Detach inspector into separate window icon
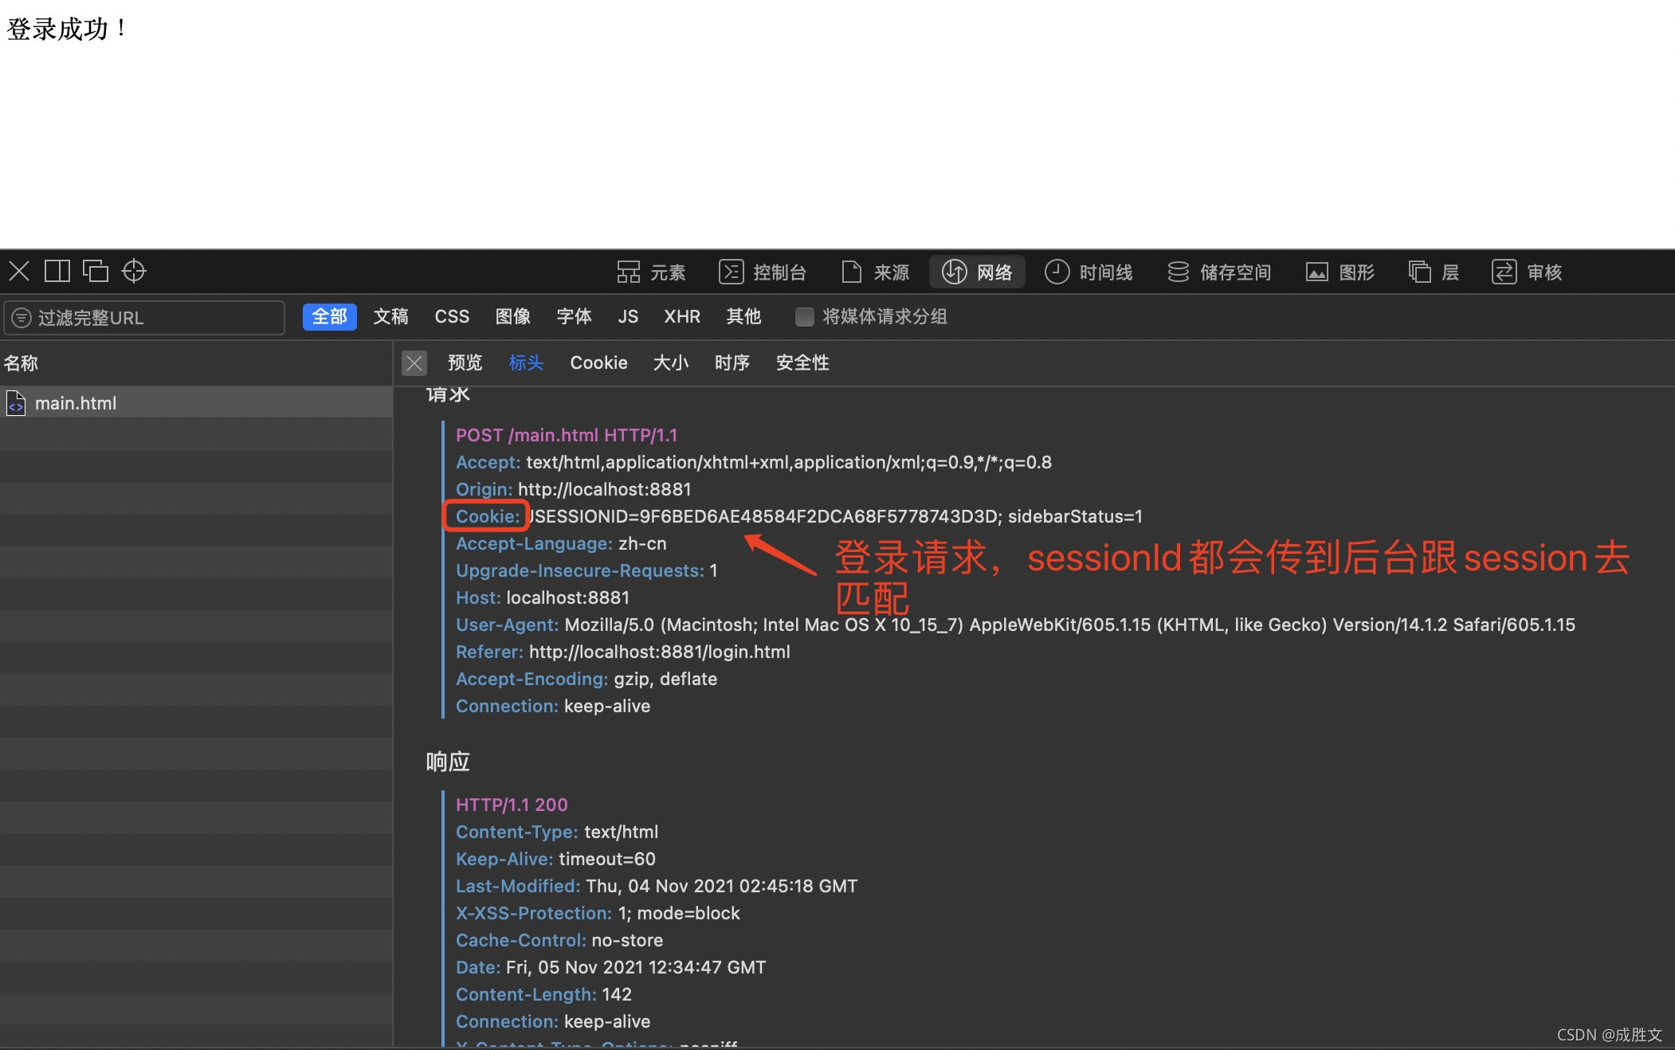 [x=96, y=272]
